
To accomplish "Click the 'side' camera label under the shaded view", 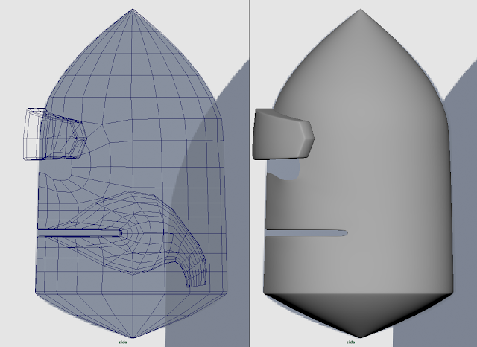I will [x=350, y=342].
